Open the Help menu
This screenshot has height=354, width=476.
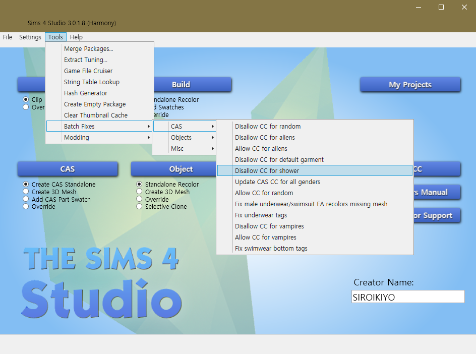pyautogui.click(x=76, y=37)
